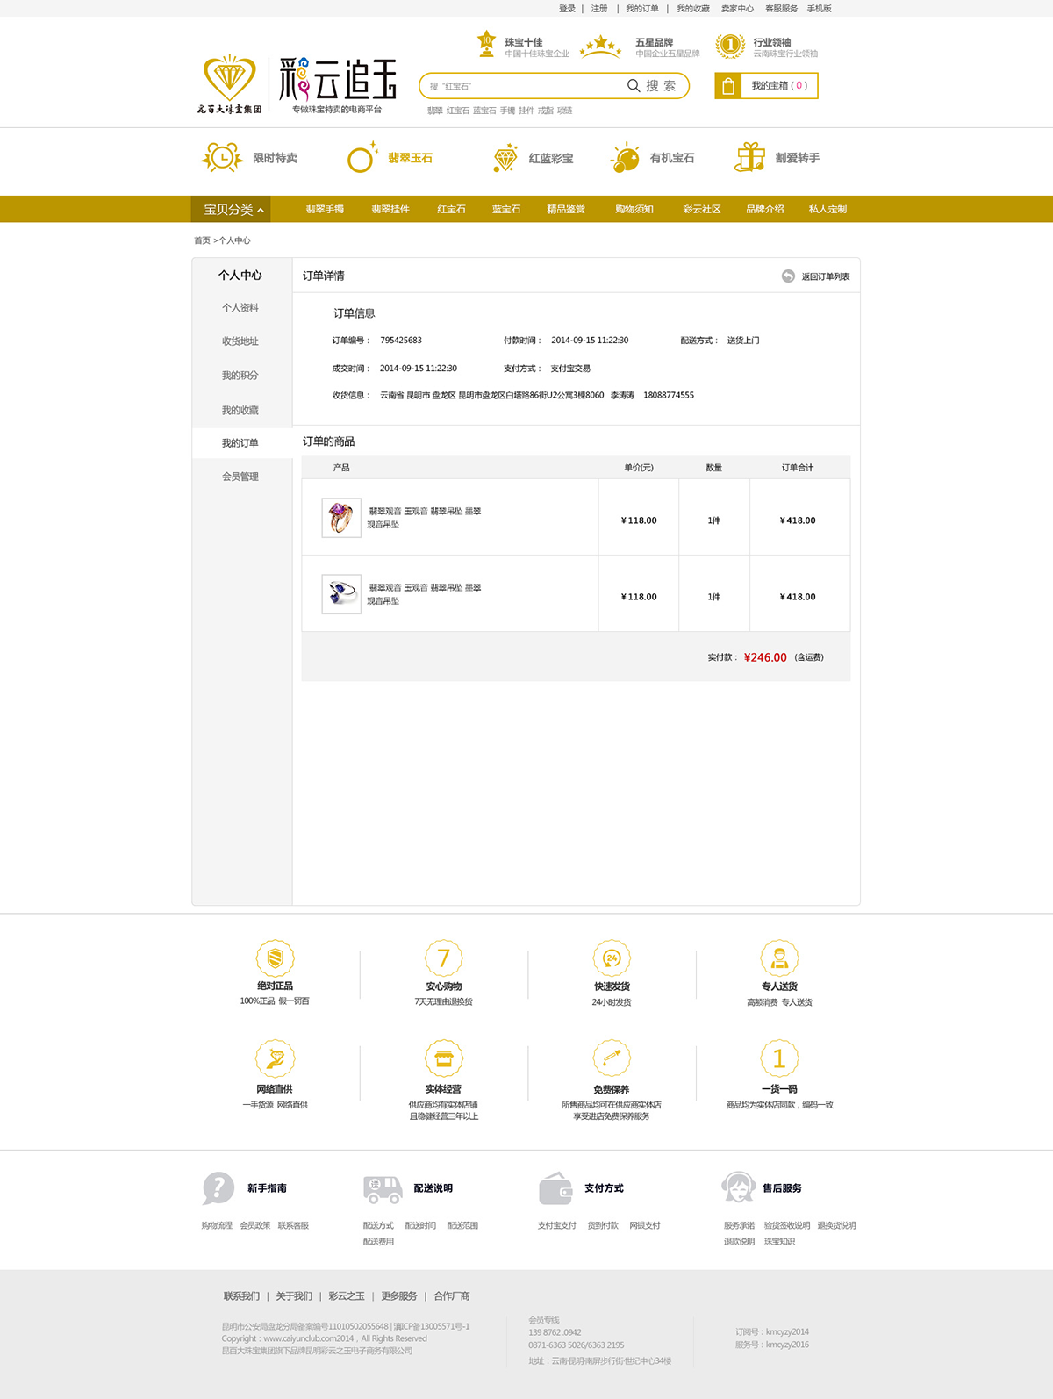Click the 彩云追玉 site logo
1053x1399 pixels.
337,81
